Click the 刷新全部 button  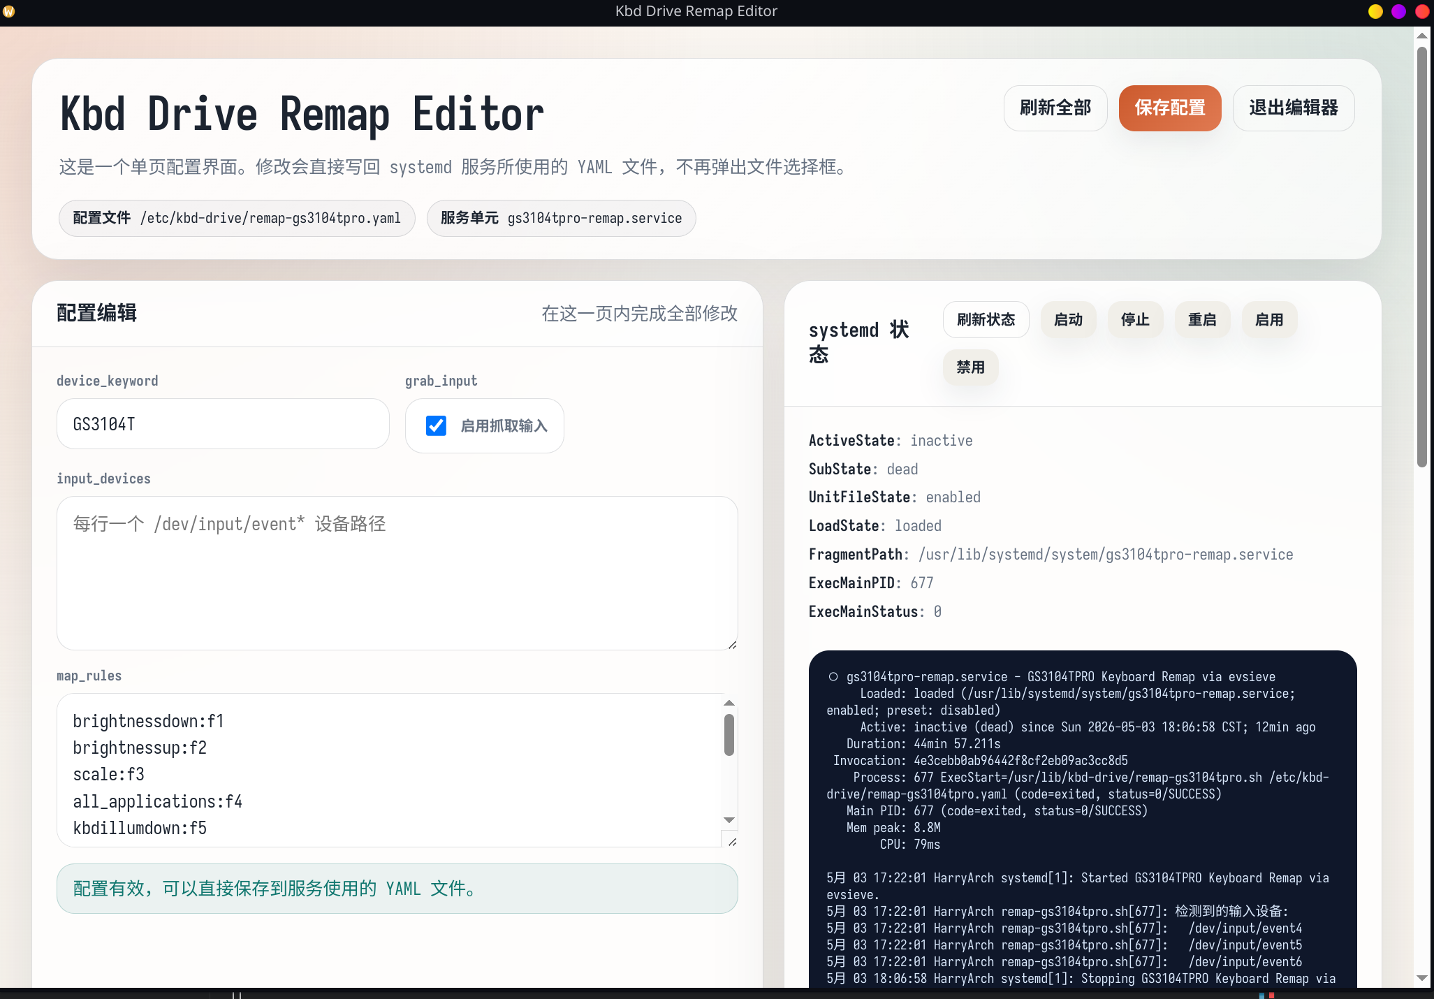(x=1055, y=108)
